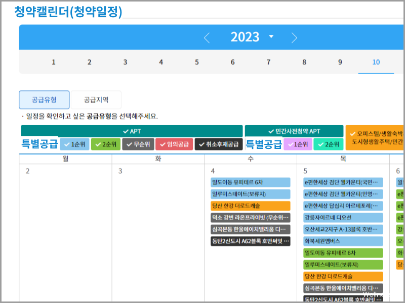Screen dimensions: 405x303
Task: Select month 1 in the month bar
Action: [53, 62]
